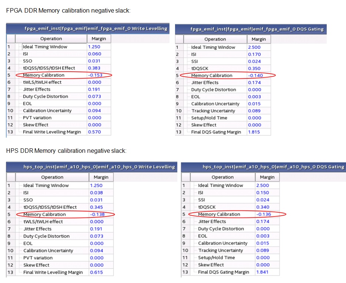Select Memory Calibration row with -0.153 margin
This screenshot has height=283, width=346.
tap(59, 75)
